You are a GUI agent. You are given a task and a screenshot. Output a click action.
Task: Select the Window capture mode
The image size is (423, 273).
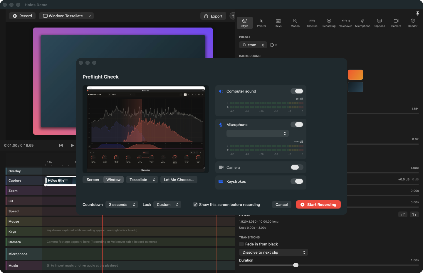pos(113,180)
